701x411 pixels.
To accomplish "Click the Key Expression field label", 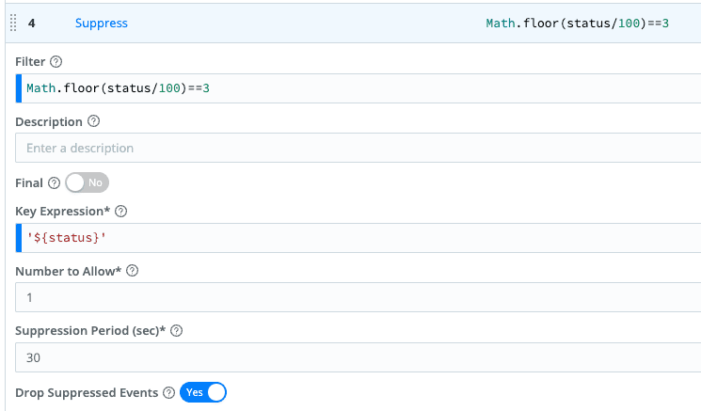I will 62,212.
